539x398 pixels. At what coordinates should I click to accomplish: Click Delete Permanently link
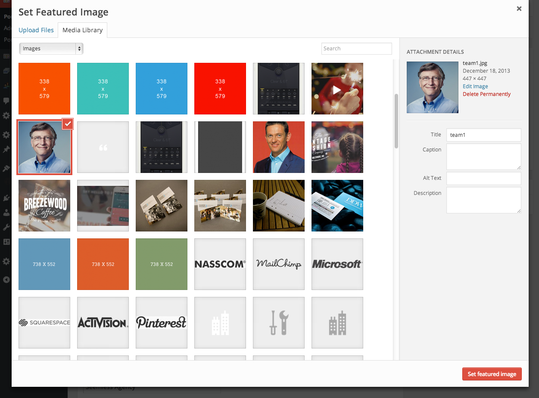pyautogui.click(x=486, y=94)
